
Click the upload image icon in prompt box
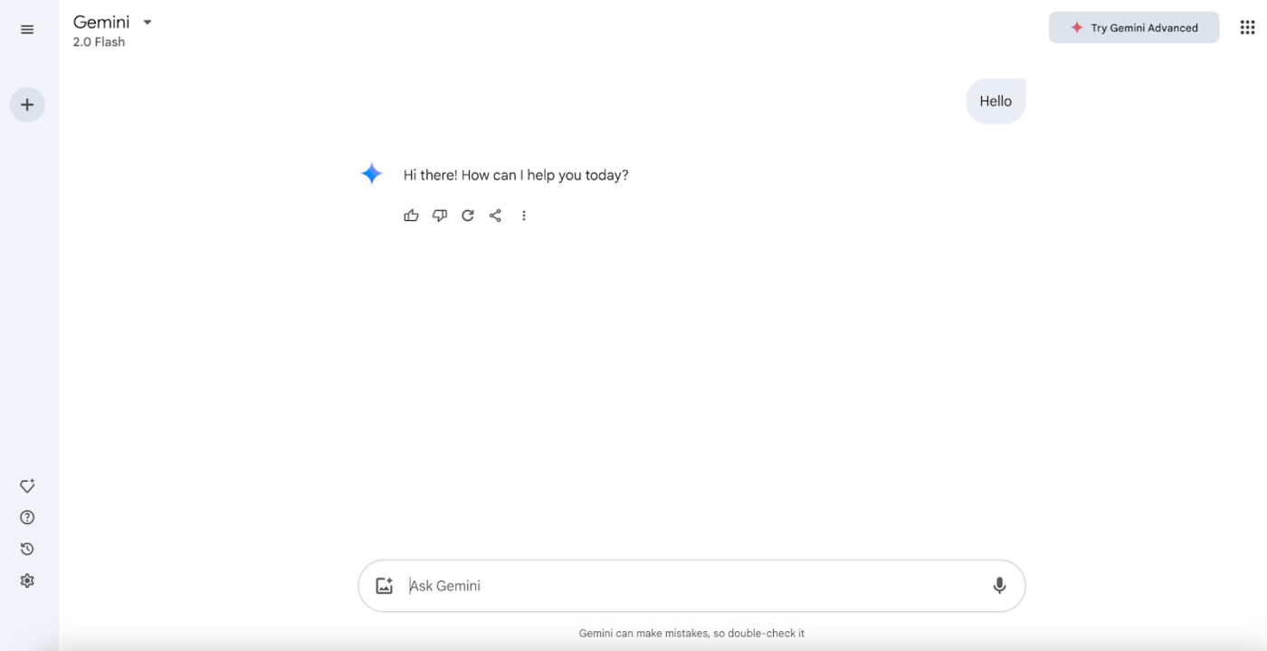tap(385, 586)
